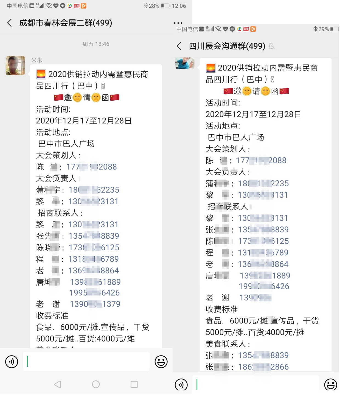Tap voice input icon in left chat
This screenshot has width=348, height=398.
[12, 362]
